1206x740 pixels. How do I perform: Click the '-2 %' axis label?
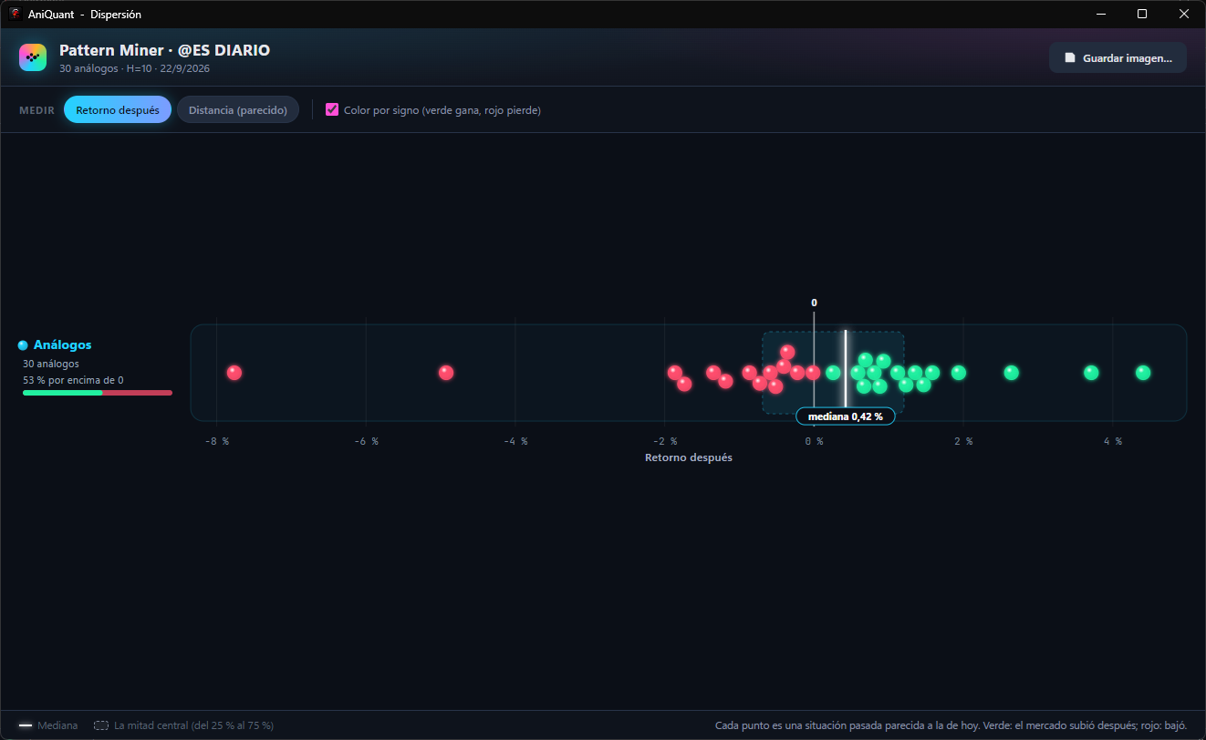tap(665, 441)
